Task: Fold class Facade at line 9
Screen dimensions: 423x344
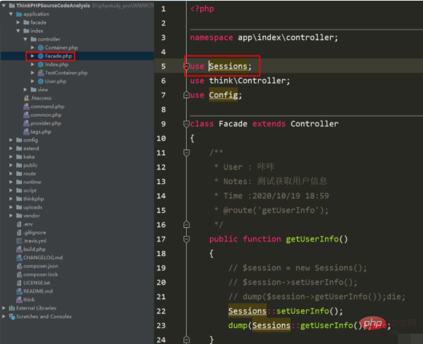Action: 186,124
